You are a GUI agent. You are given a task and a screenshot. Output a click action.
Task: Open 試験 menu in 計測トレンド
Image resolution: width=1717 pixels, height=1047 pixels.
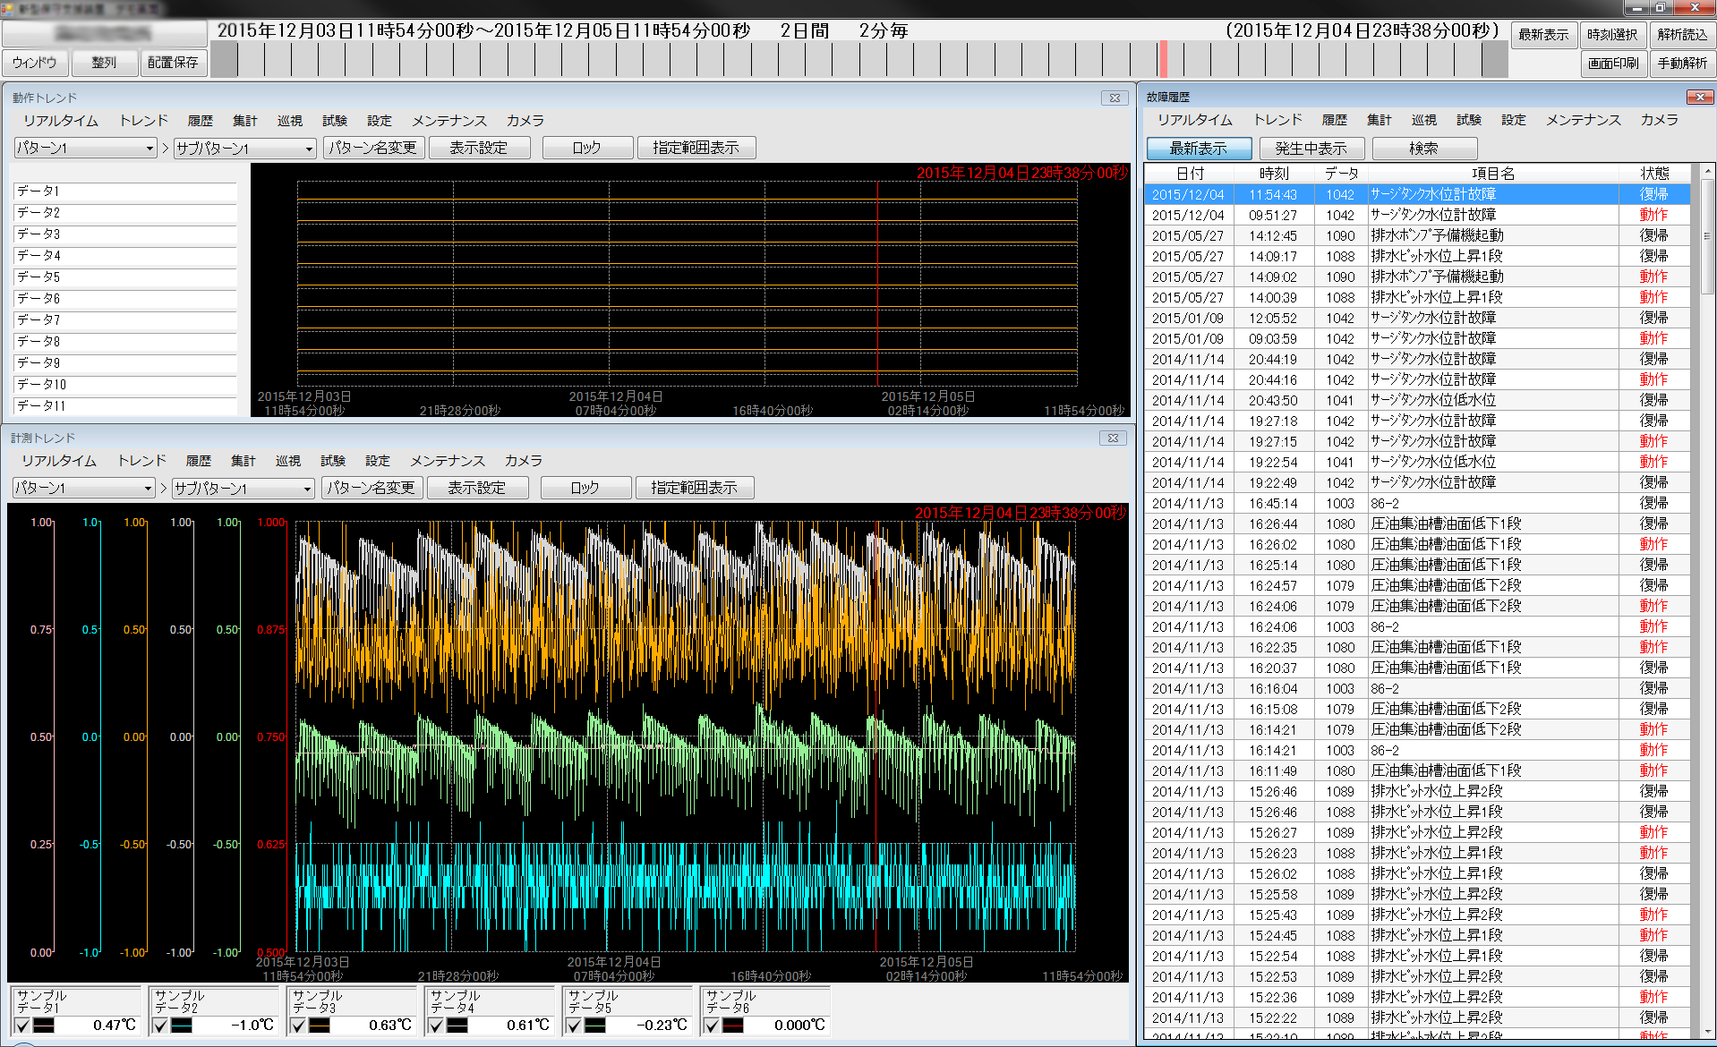click(x=333, y=461)
